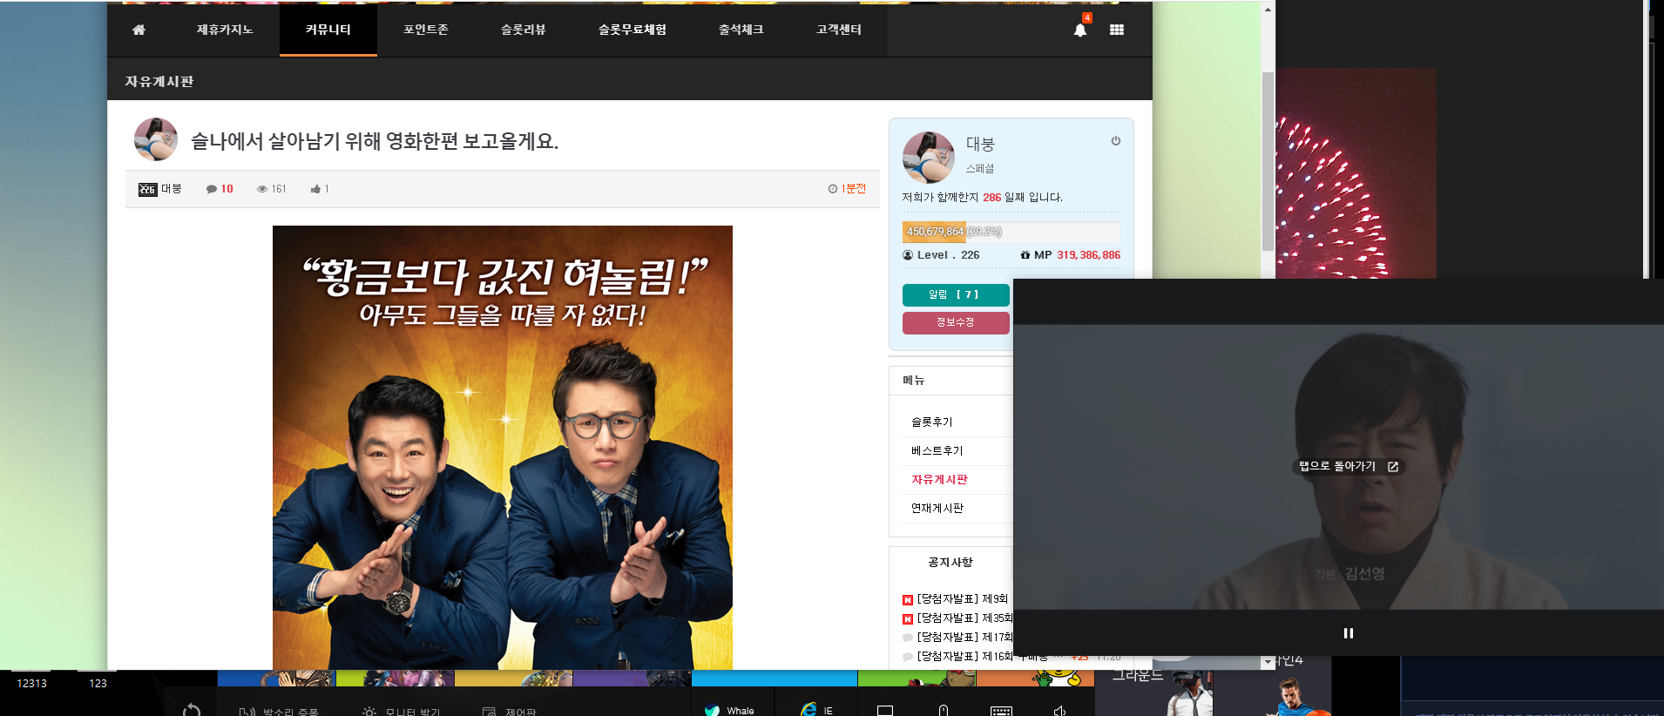
Task: Click the thumbs-up like icon
Action: click(315, 189)
